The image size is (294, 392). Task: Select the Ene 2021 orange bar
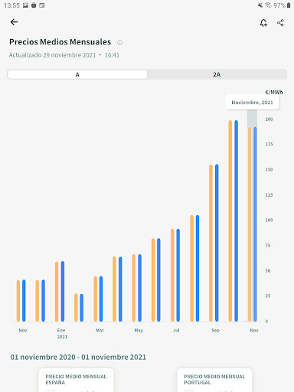tap(57, 292)
